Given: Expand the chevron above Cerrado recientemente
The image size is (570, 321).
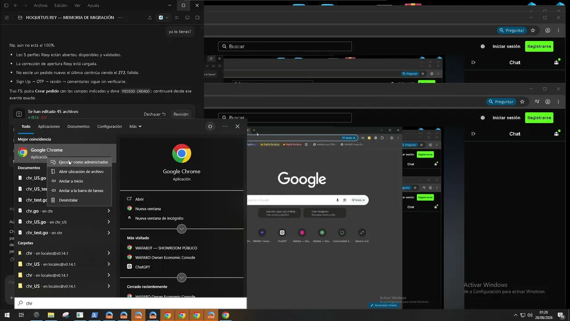Looking at the screenshot, I should (x=182, y=277).
